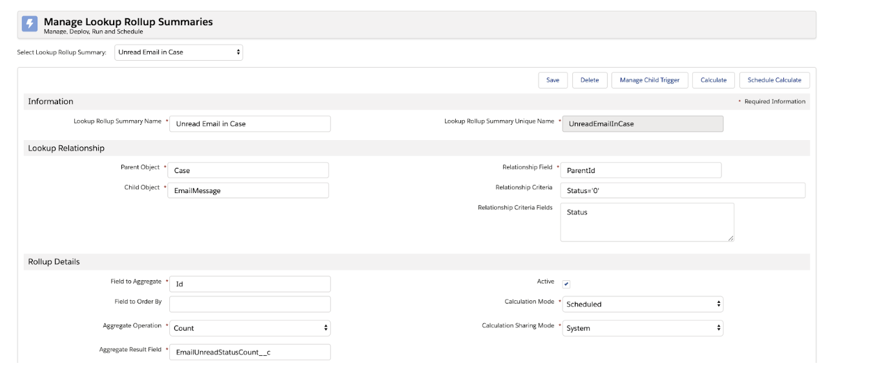Open the Calculation Sharing Mode dropdown
The width and height of the screenshot is (877, 390).
click(x=642, y=328)
